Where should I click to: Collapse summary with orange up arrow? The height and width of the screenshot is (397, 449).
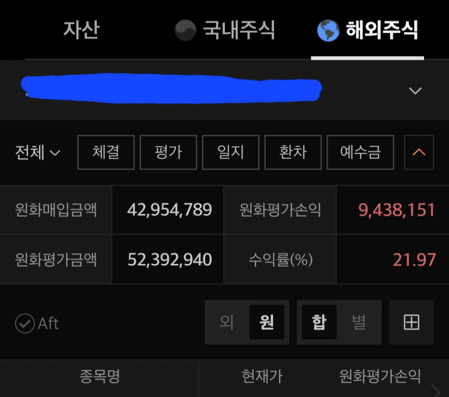click(419, 152)
